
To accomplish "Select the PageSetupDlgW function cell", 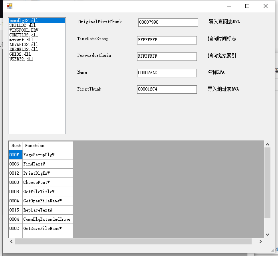I will [x=48, y=155].
